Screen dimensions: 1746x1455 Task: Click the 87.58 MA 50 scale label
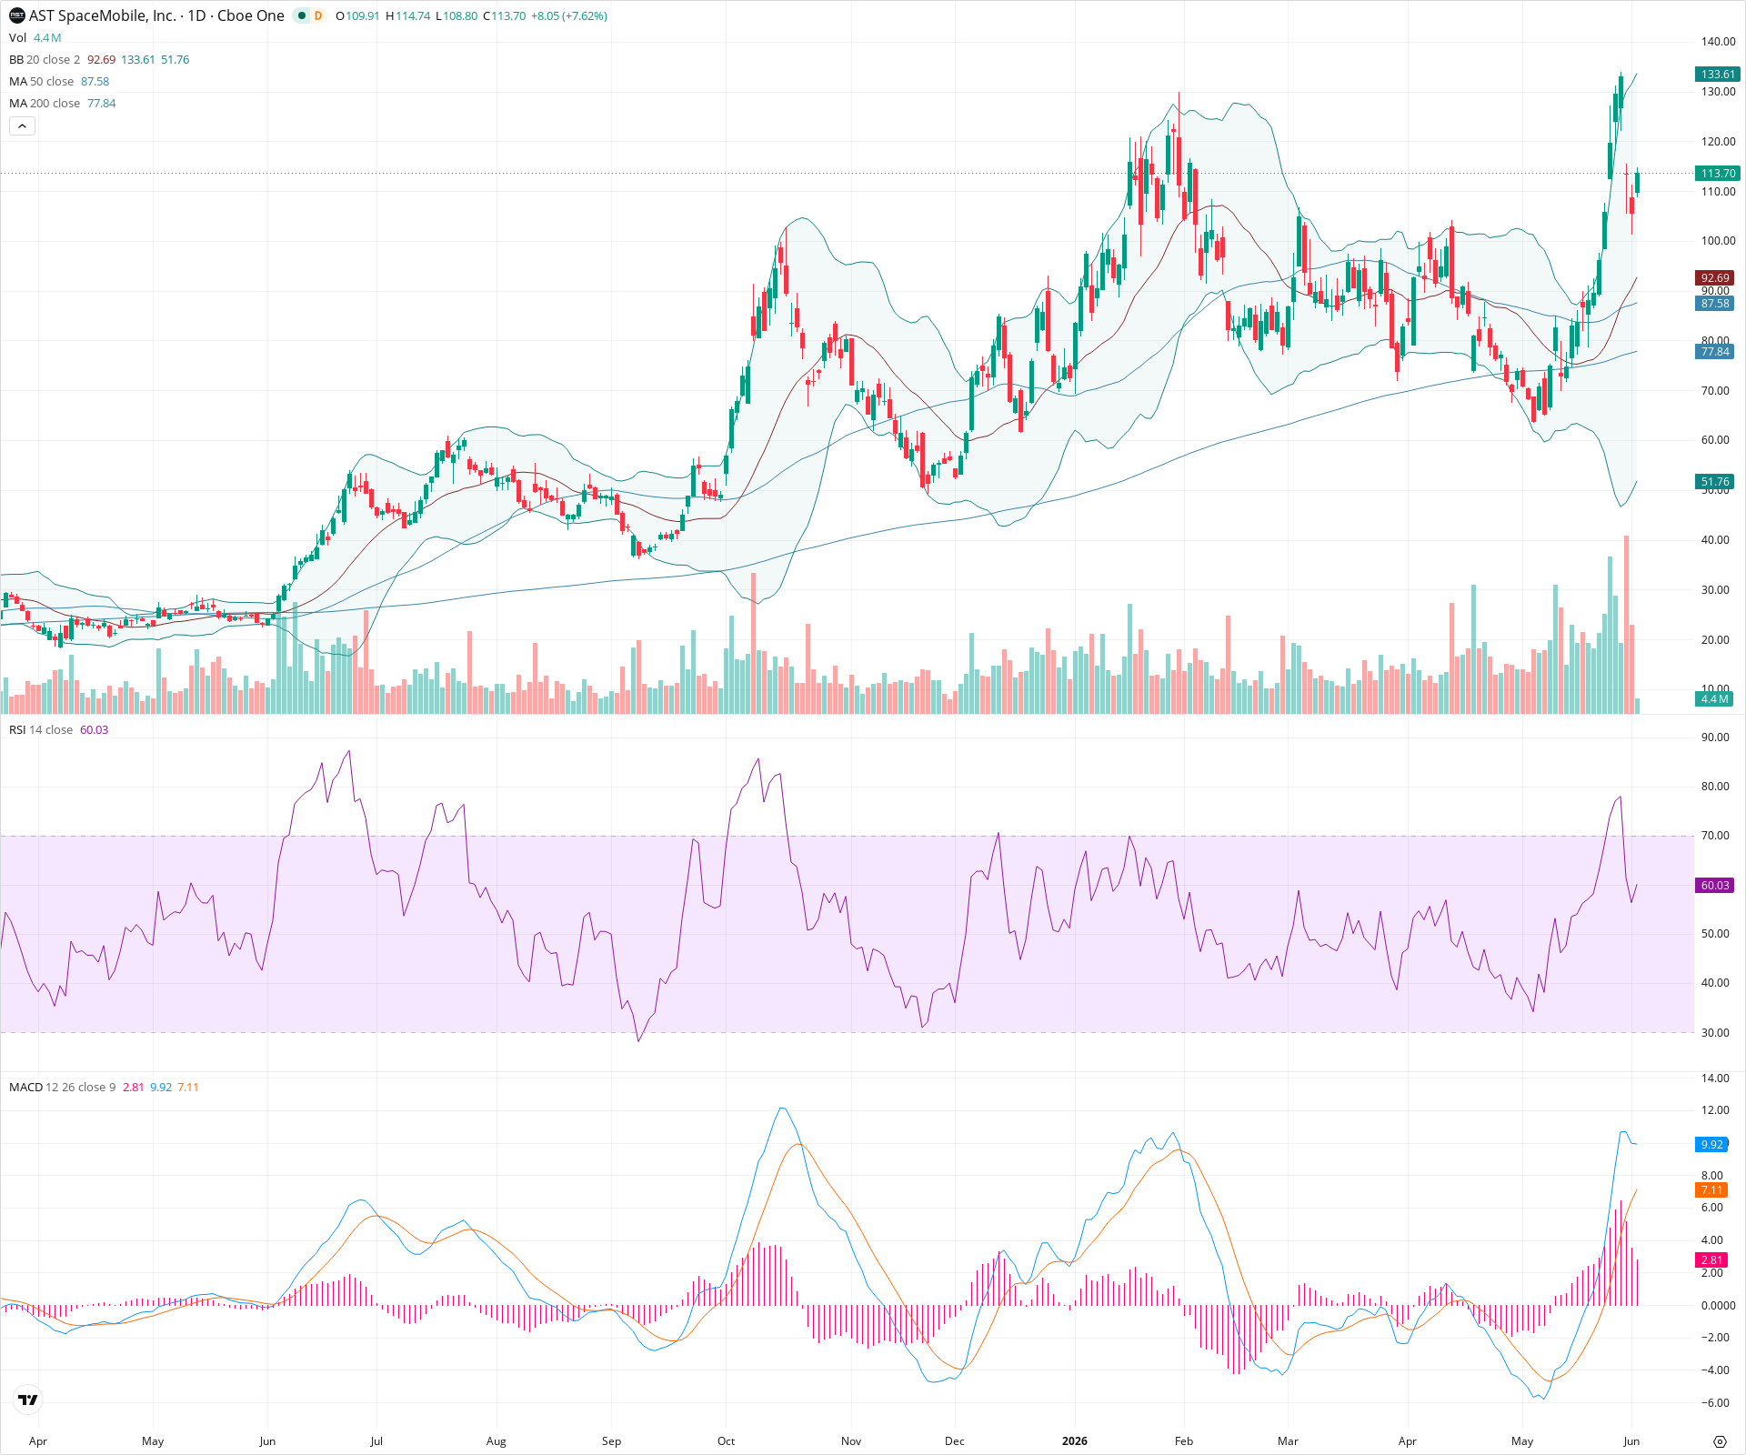click(1715, 304)
